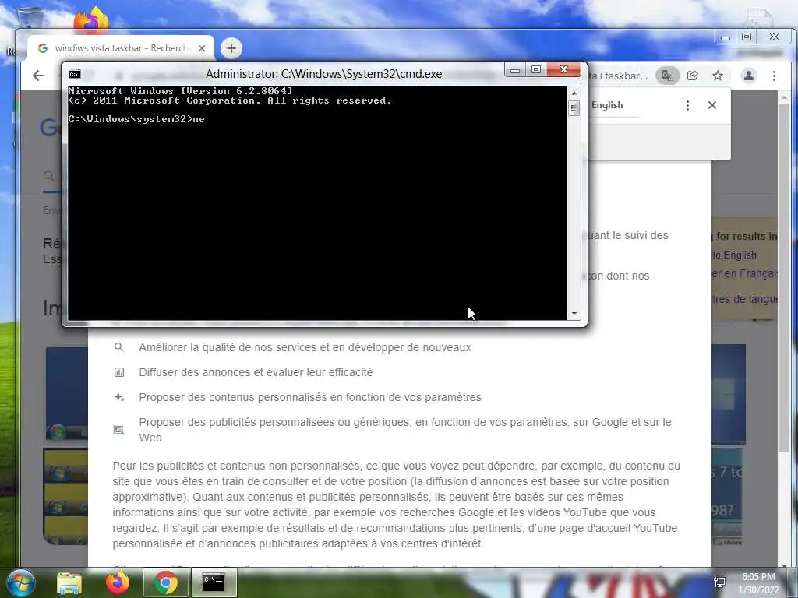Open the Start menu orb

(x=19, y=582)
